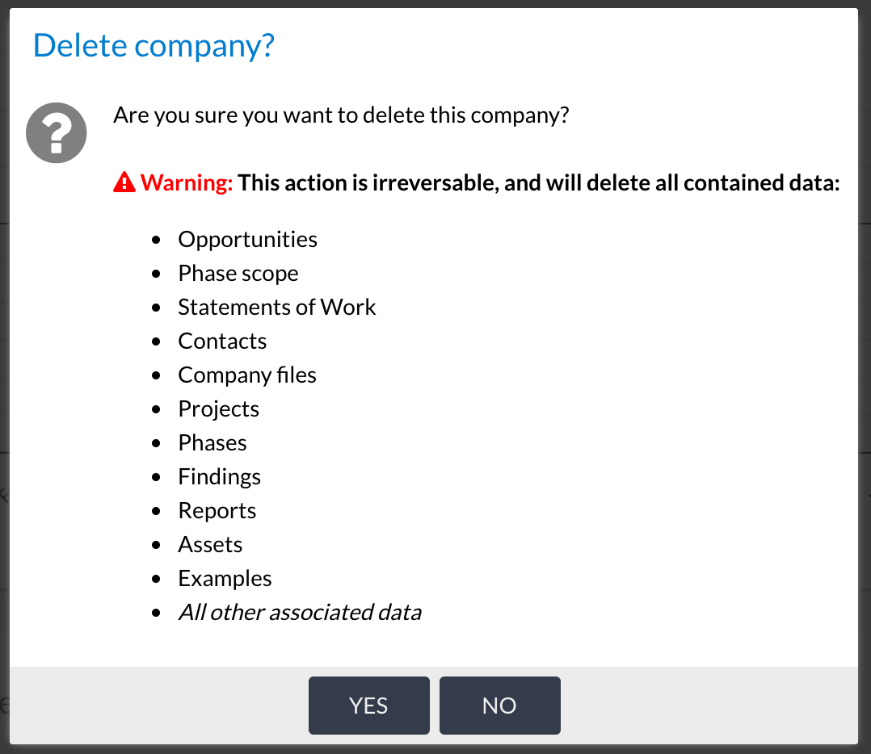Click the "Company files" list entry
The image size is (871, 754).
click(247, 375)
